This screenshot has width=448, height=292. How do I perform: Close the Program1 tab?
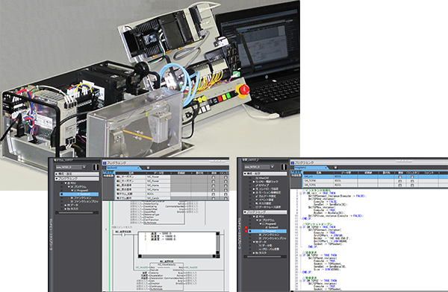pos(326,168)
